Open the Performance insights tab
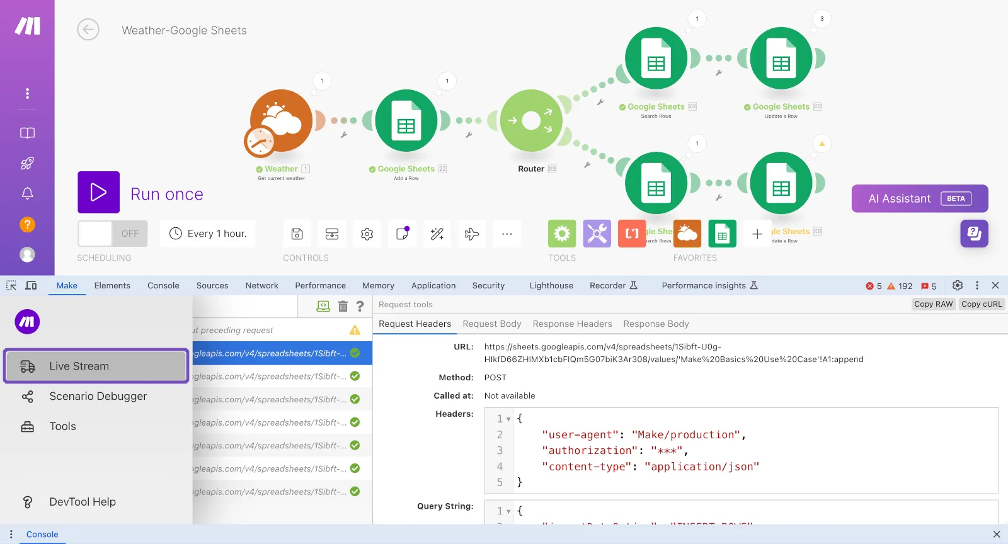The width and height of the screenshot is (1008, 544). (709, 285)
